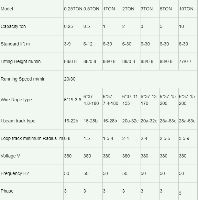This screenshot has width=198, height=200.
Task: Click the Loop track minimum Radius label
Action: [32, 138]
